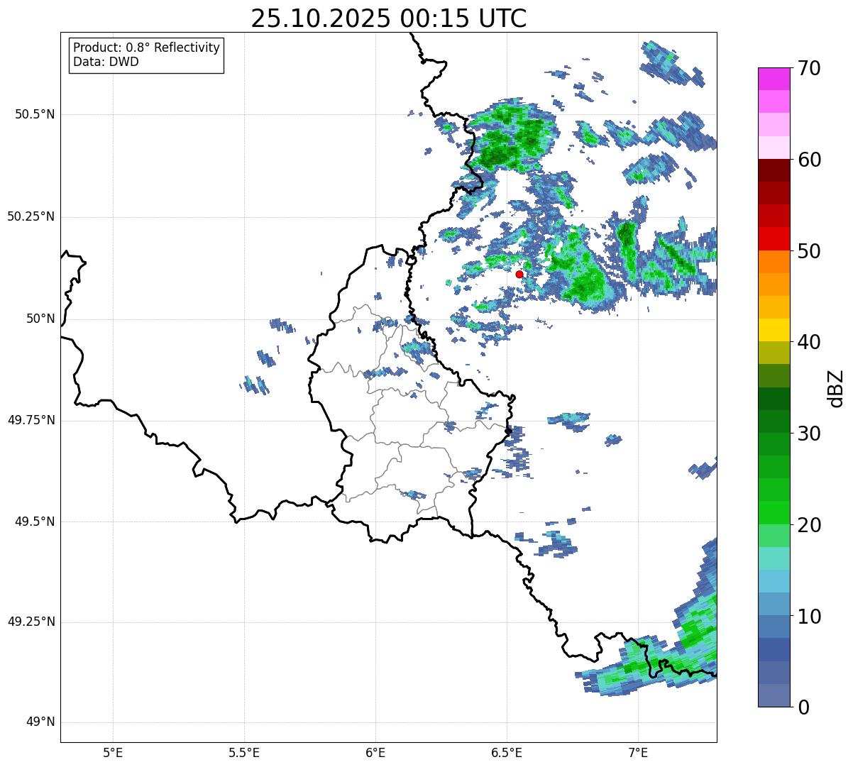853x767 pixels.
Task: Click the "Data: DWD" text
Action: [106, 62]
